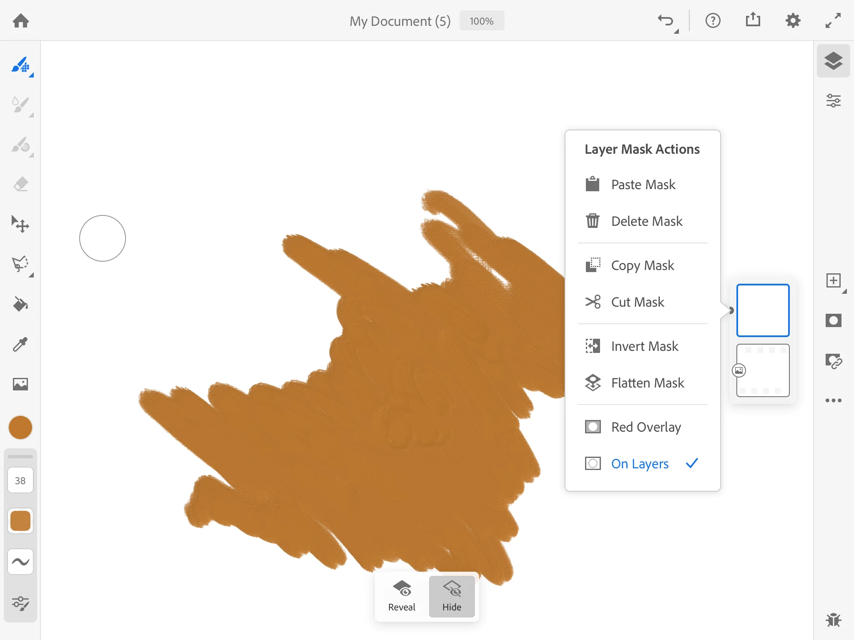Click the add layer plus icon
The image size is (854, 640).
[833, 280]
